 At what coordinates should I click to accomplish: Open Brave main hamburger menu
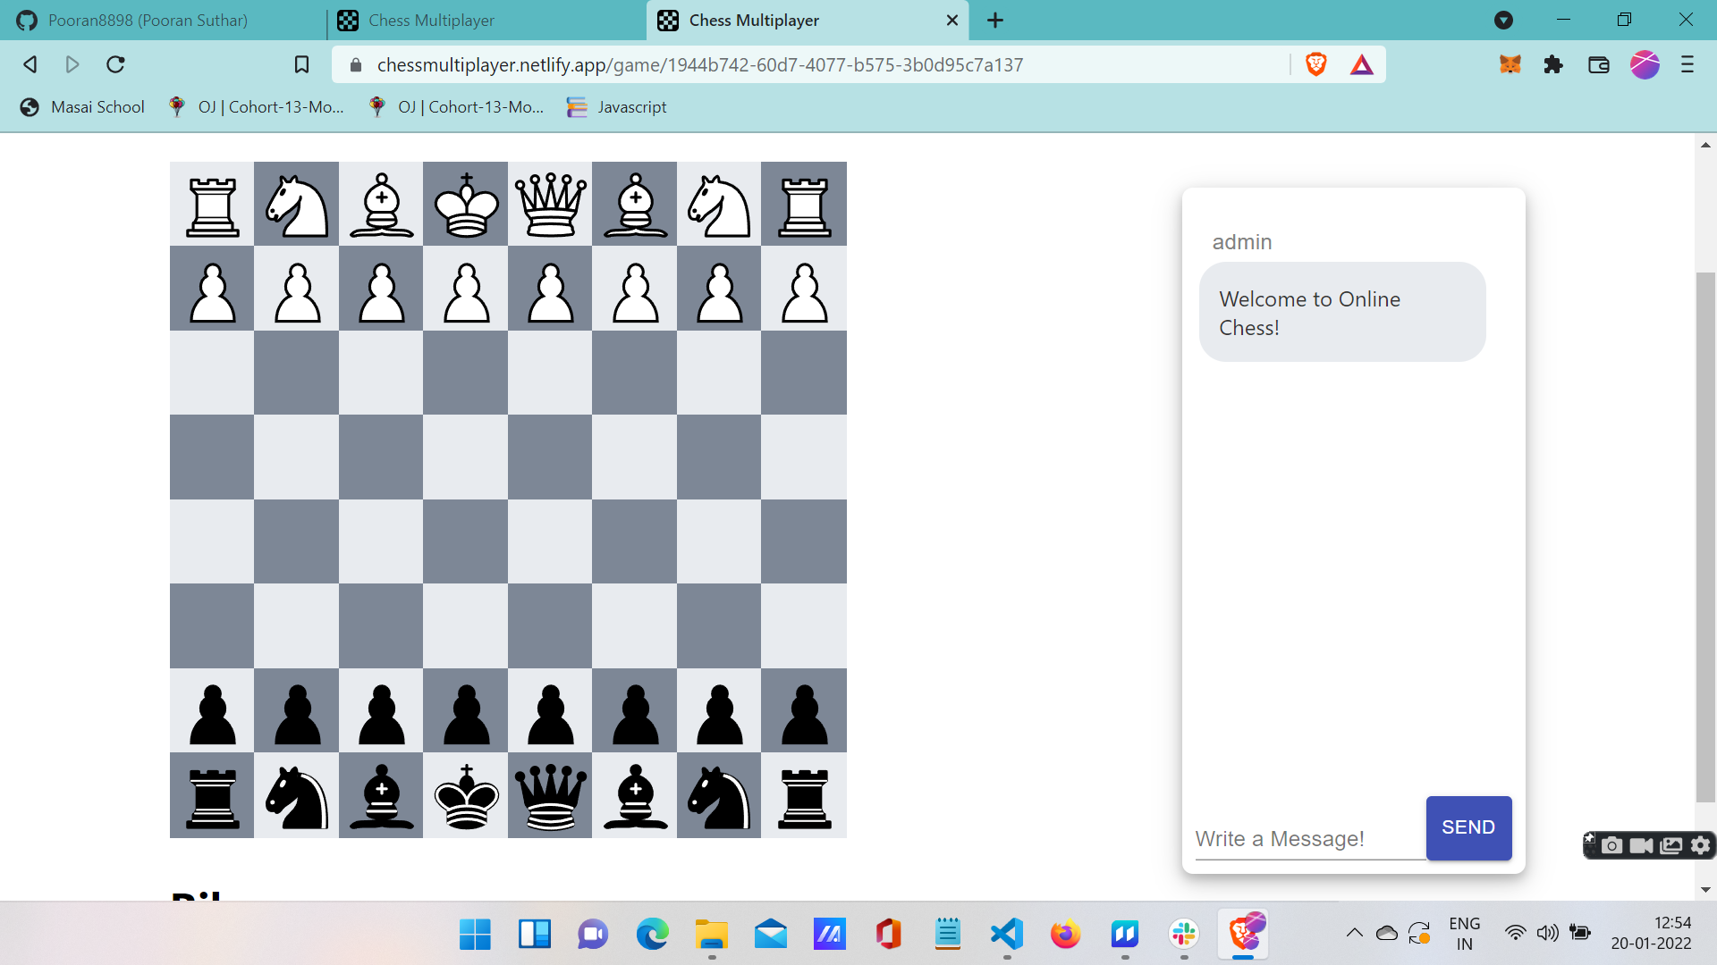1687,64
